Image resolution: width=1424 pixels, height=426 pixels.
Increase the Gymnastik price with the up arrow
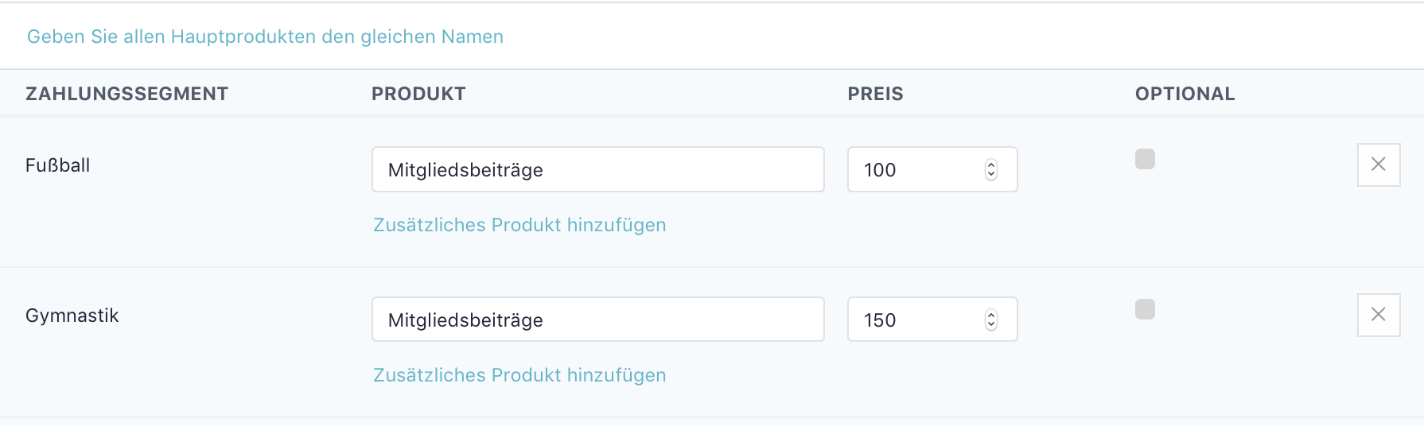(x=991, y=315)
